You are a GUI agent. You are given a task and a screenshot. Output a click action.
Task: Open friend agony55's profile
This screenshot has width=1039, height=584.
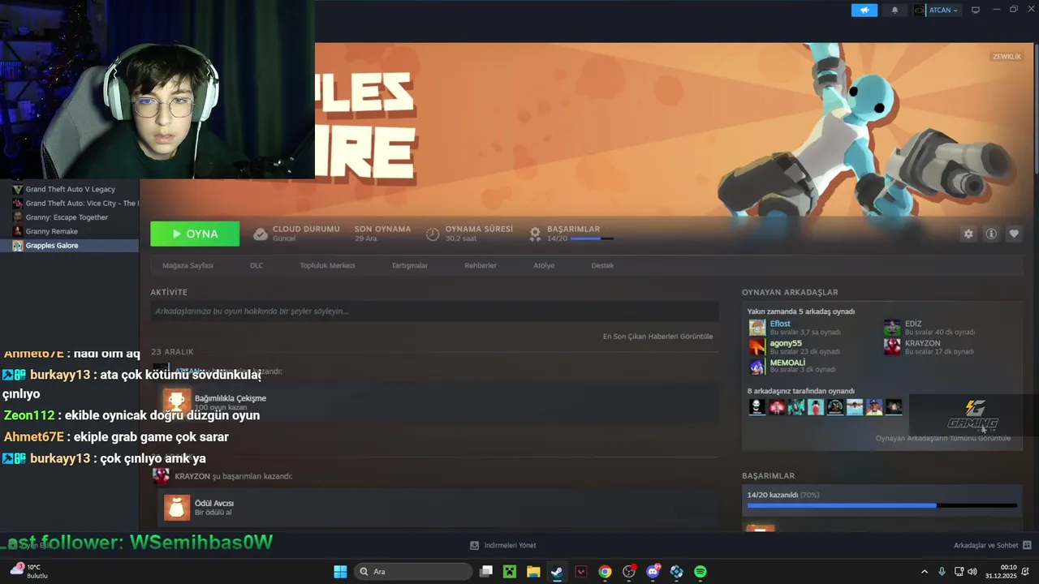click(x=786, y=343)
